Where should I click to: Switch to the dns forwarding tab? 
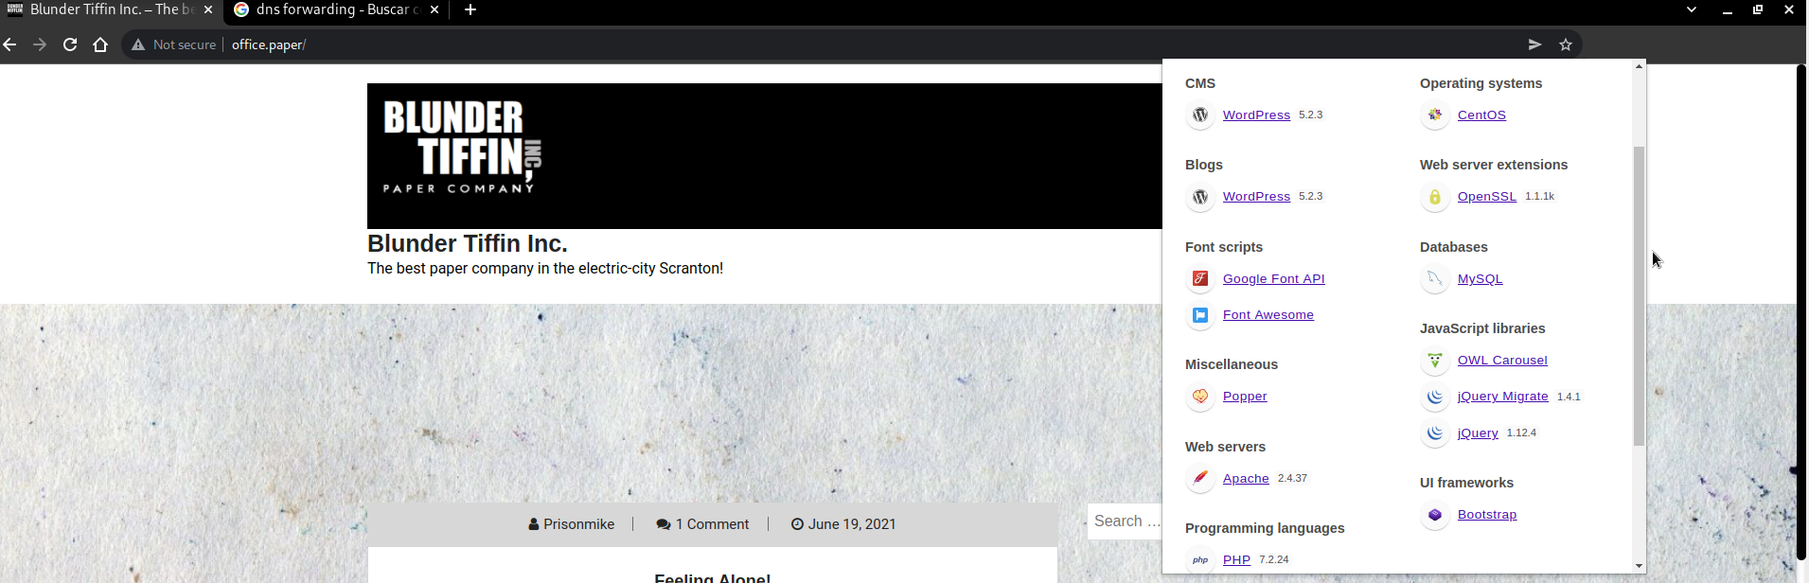coord(331,9)
